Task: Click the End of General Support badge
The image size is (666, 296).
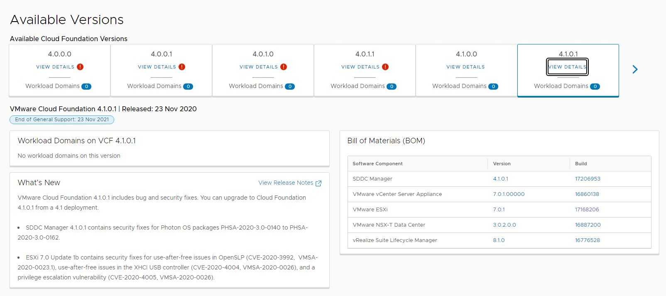Action: (62, 120)
